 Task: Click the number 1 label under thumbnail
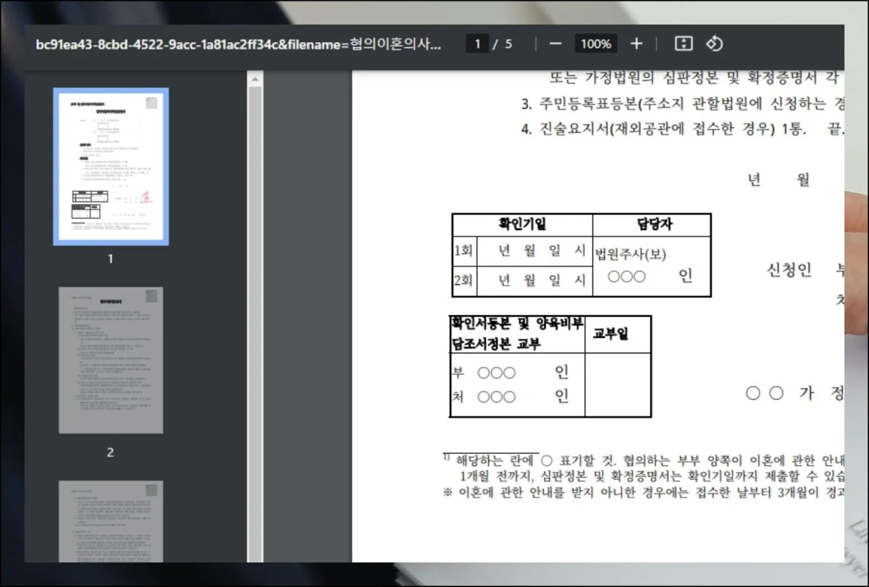click(111, 258)
